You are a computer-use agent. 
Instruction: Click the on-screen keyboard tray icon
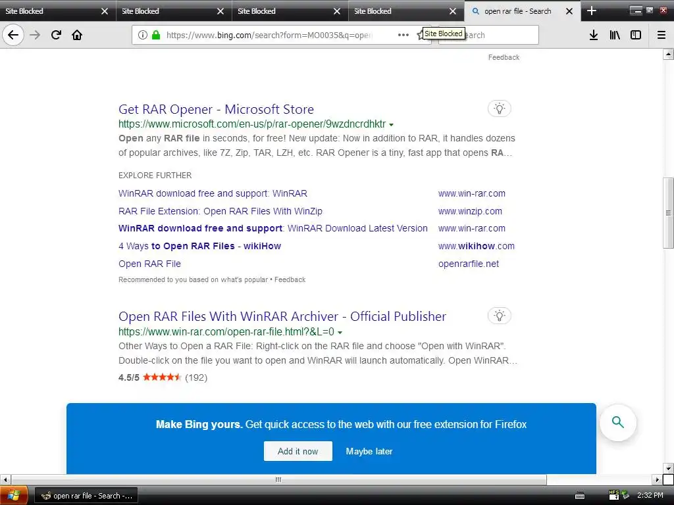580,496
